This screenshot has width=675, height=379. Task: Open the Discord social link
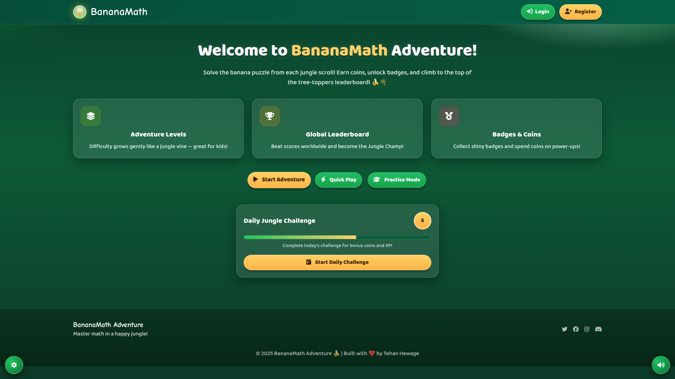(x=598, y=329)
